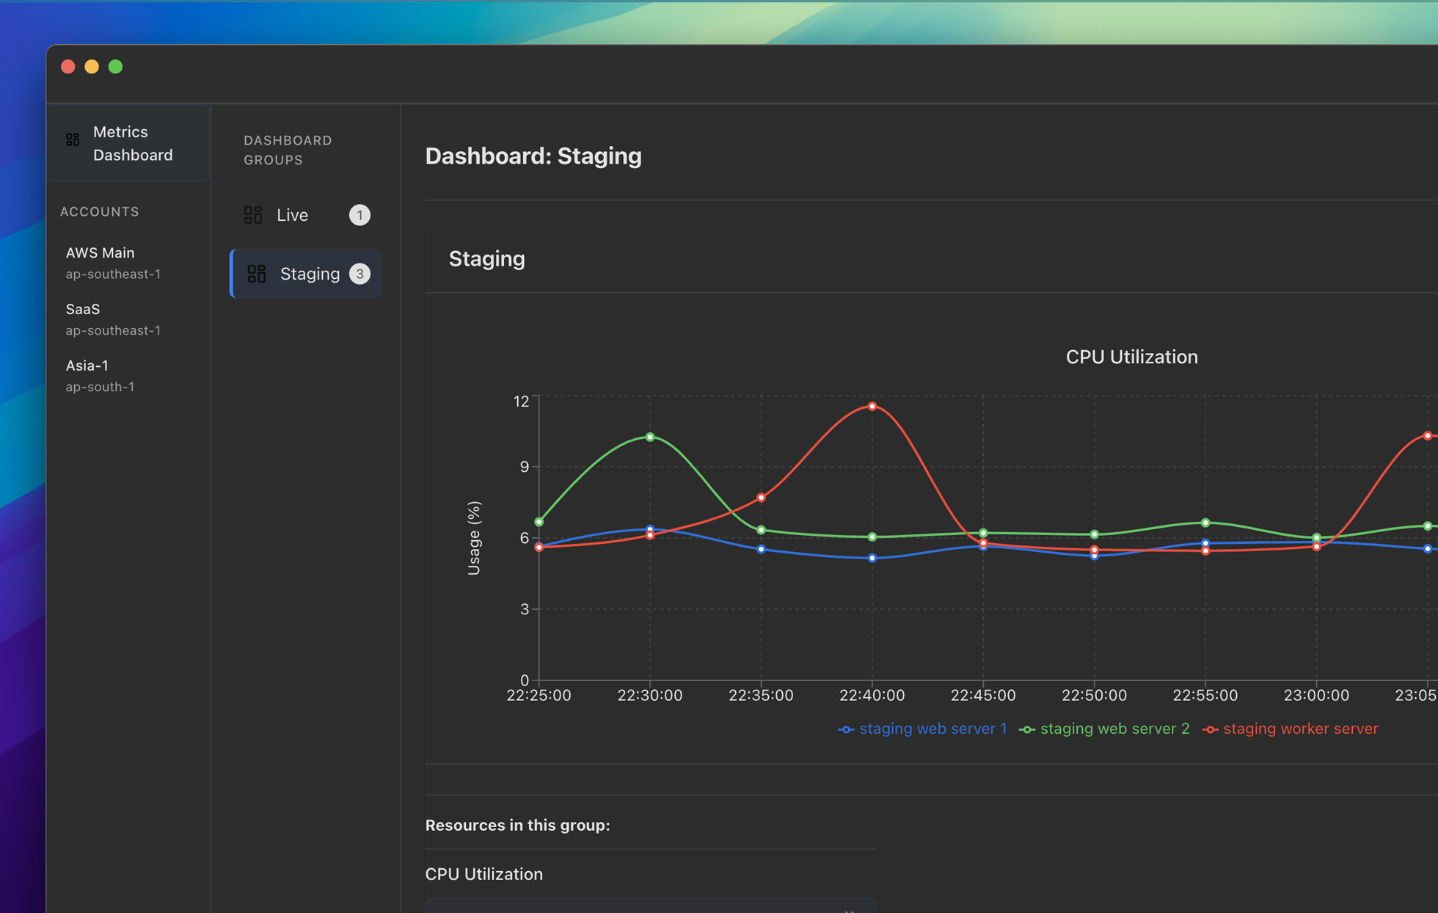Screen dimensions: 1438x913
Task: Click the Metrics Dashboard grid icon
Action: 73,139
